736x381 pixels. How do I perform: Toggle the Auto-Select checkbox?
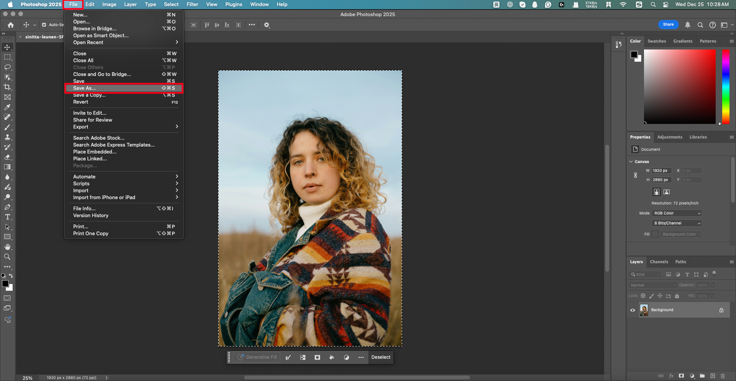44,25
